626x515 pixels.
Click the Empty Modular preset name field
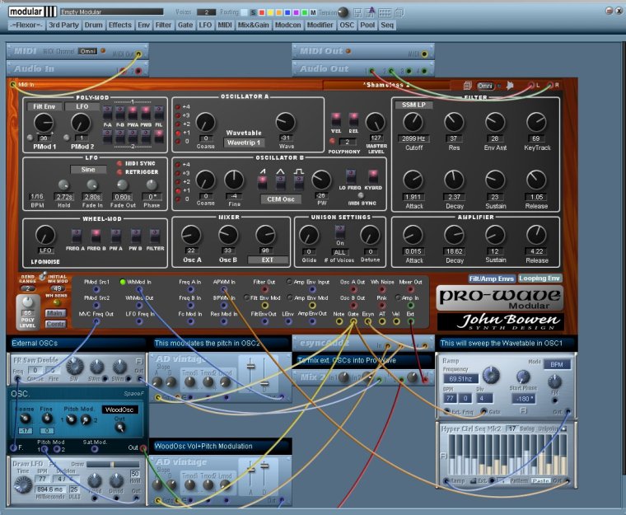point(112,12)
